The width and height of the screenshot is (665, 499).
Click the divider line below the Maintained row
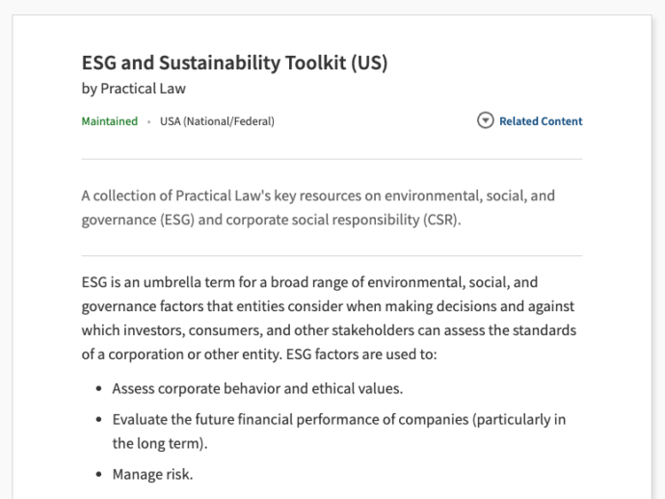tap(332, 159)
